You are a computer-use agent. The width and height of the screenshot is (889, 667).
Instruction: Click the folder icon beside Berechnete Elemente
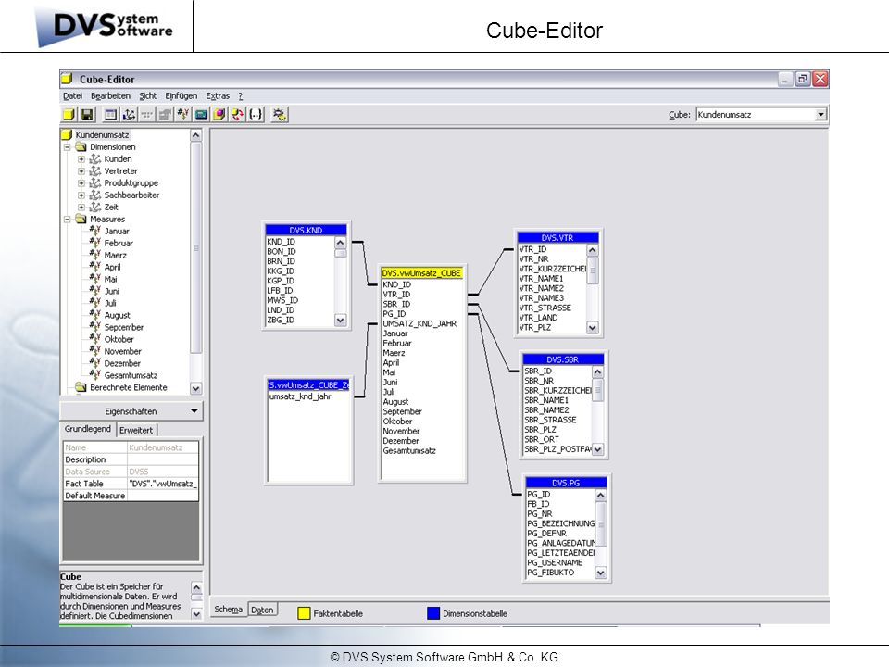pos(81,387)
